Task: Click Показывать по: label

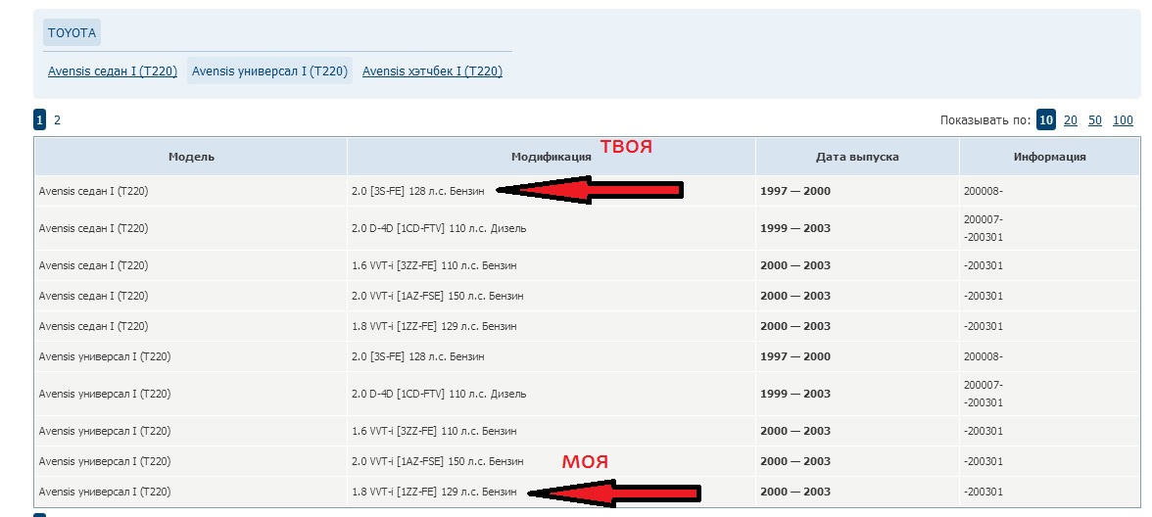Action: tap(985, 119)
